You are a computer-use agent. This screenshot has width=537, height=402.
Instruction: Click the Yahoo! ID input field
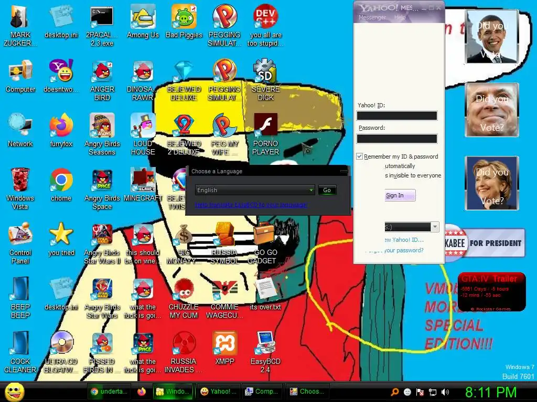[x=397, y=116]
